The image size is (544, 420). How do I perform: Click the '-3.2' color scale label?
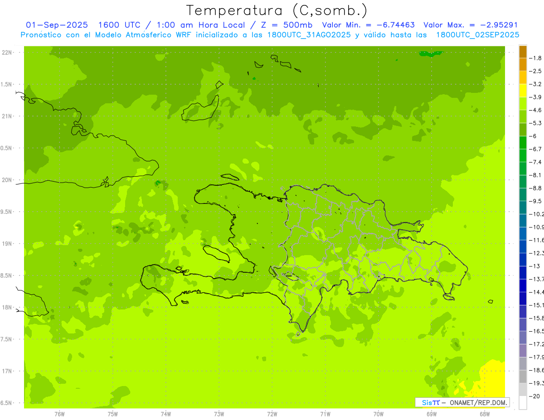click(536, 84)
